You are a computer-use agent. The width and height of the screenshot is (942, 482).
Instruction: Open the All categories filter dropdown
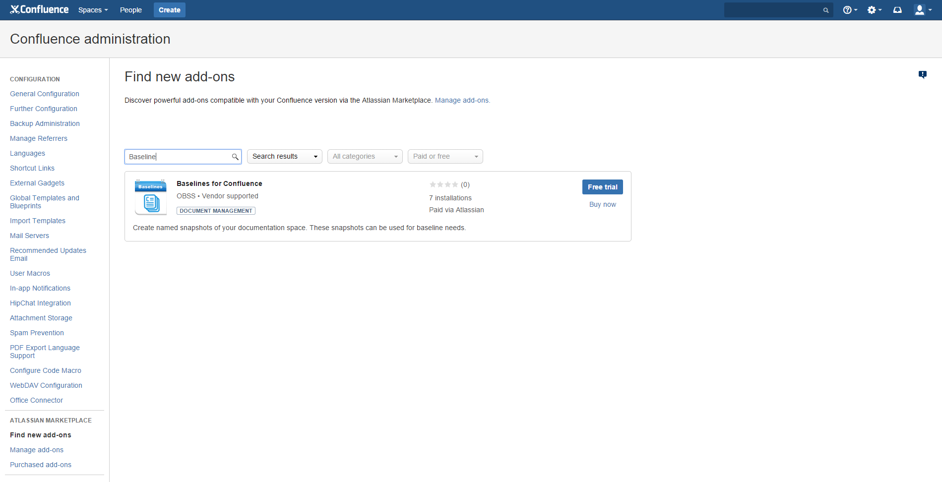365,157
